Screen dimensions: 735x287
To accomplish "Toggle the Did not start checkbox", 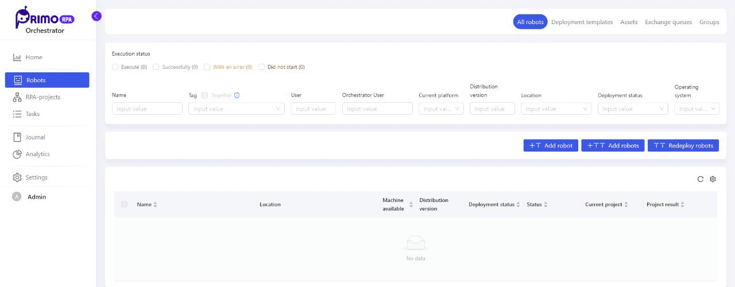I will point(262,67).
